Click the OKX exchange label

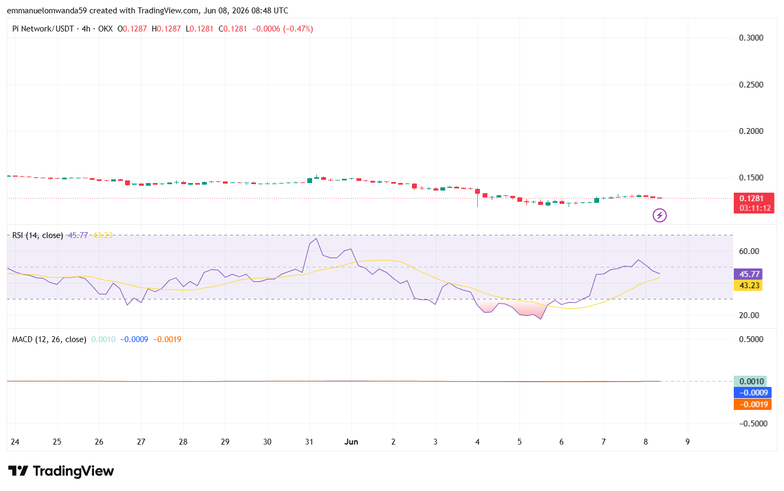tap(105, 29)
